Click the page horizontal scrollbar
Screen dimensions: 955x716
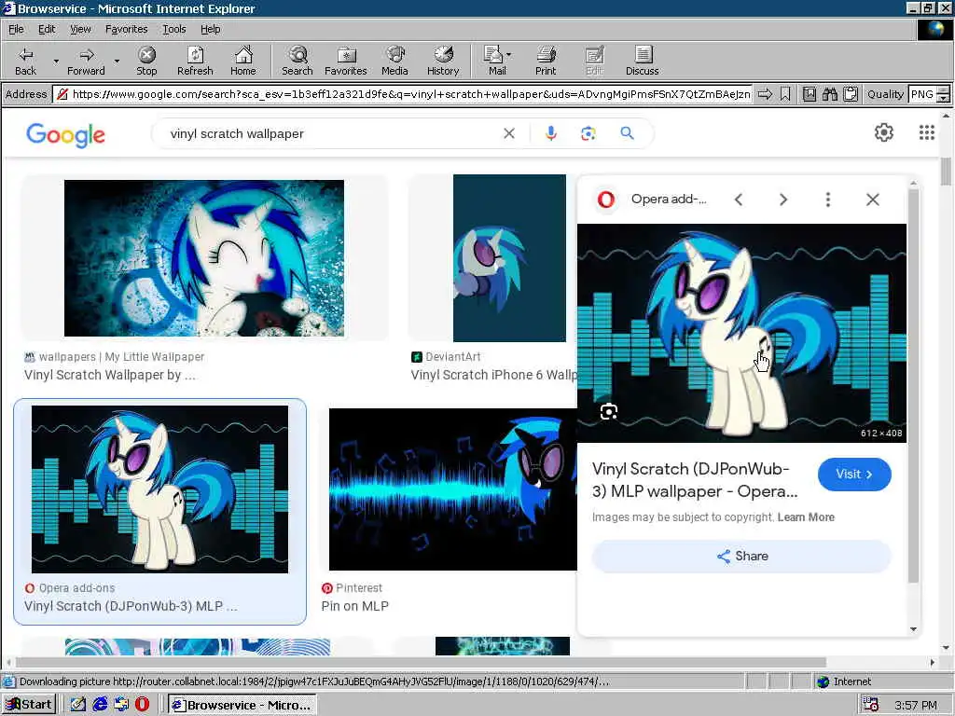pos(421,663)
